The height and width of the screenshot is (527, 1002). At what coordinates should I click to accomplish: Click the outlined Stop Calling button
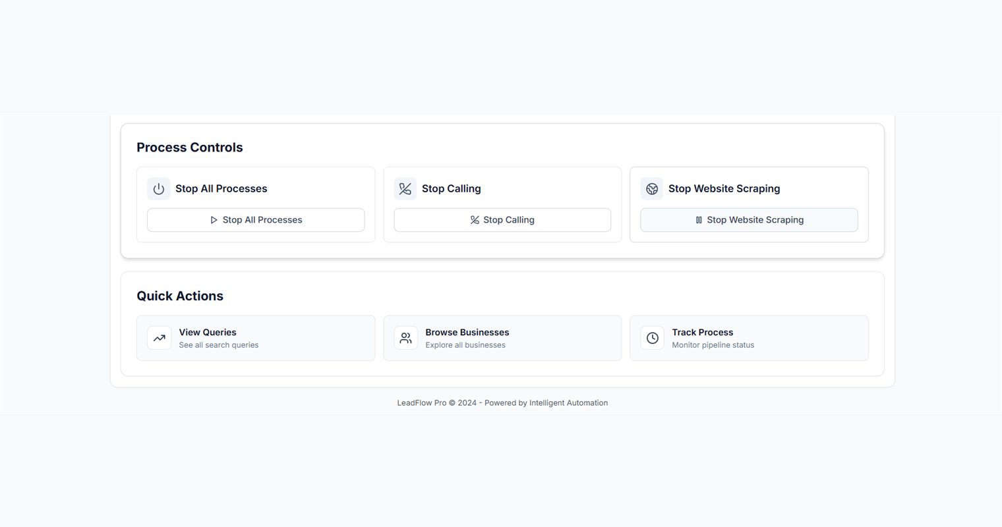[x=502, y=220]
